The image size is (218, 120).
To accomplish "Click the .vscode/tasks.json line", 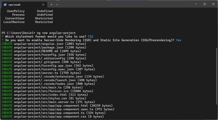I will point(48,84).
